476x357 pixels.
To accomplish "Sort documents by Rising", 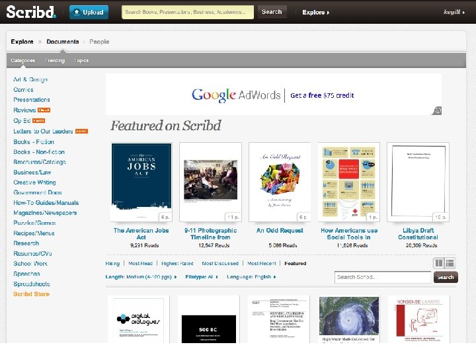I will [112, 263].
